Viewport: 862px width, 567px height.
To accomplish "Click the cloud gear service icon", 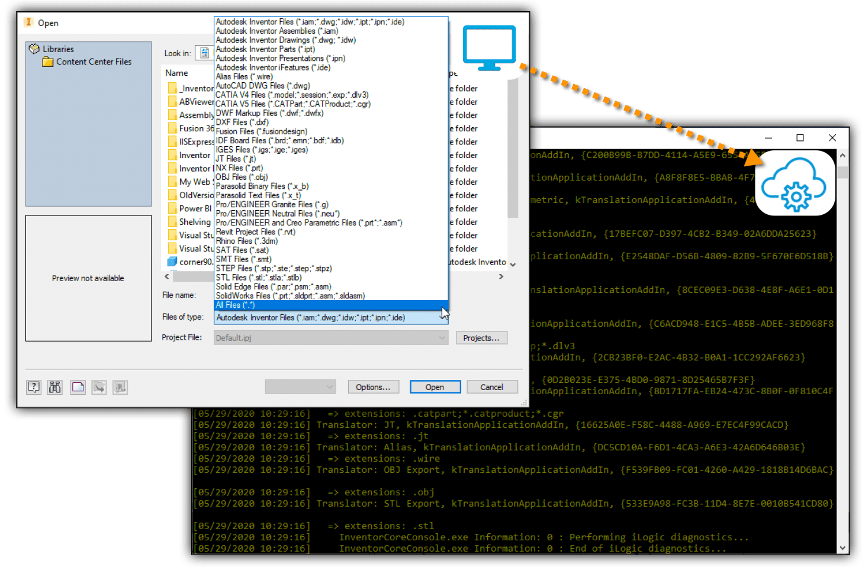I will coord(795,183).
